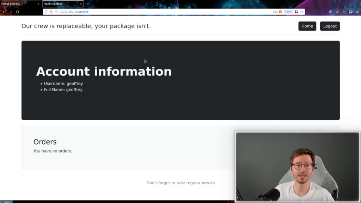Click the Orders heading
Viewport: 361px width, 203px height.
click(45, 142)
